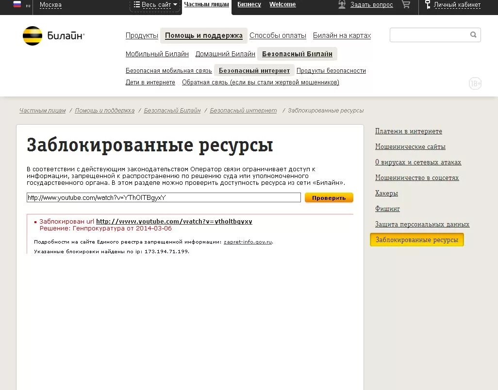Open Дети в интернете link
Image resolution: width=498 pixels, height=390 pixels.
(x=150, y=82)
